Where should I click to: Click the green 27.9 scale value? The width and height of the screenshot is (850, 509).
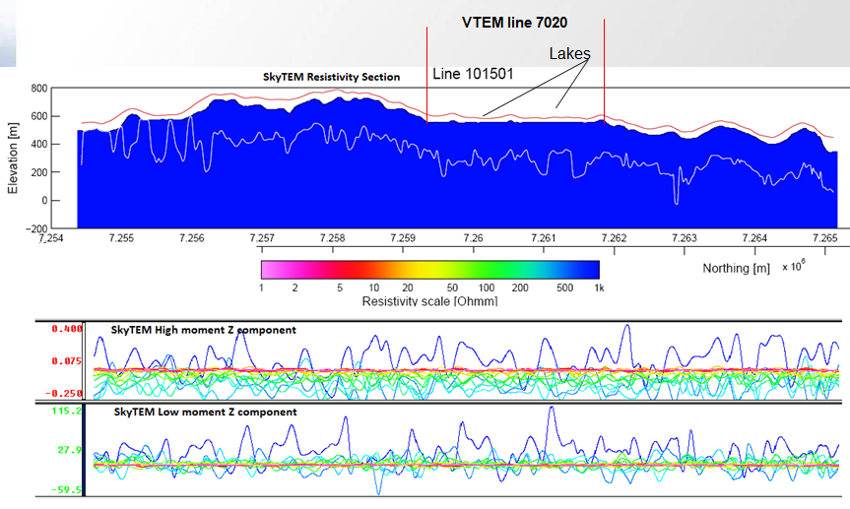pyautogui.click(x=70, y=450)
